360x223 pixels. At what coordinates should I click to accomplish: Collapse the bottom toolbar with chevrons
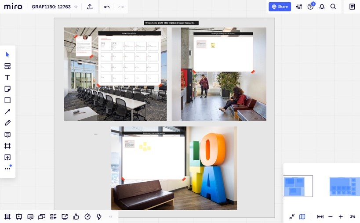[111, 216]
